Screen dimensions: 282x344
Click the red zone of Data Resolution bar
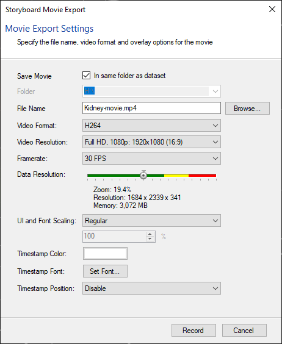coord(202,175)
